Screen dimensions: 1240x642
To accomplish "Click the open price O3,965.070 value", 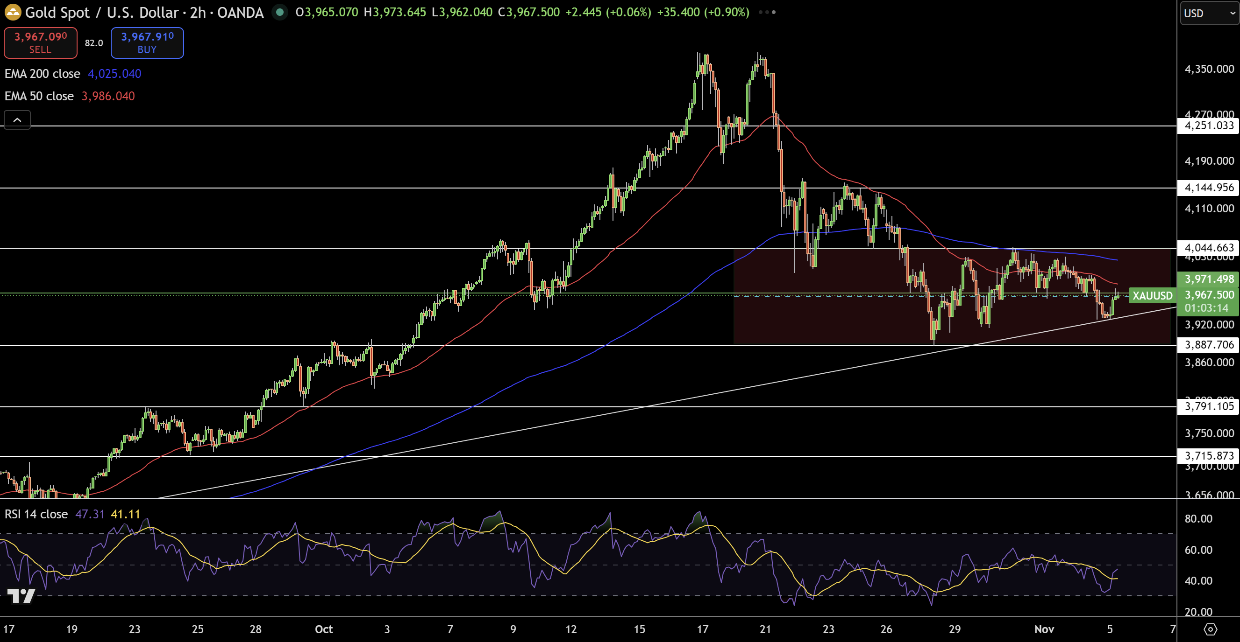I will [x=327, y=12].
